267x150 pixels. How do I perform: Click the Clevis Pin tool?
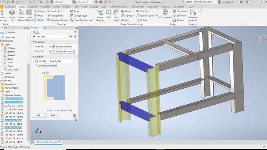pyautogui.click(x=12, y=15)
